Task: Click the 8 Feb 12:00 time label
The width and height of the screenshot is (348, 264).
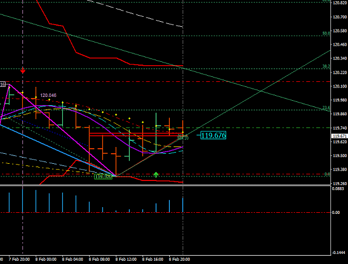Action: coord(126,260)
